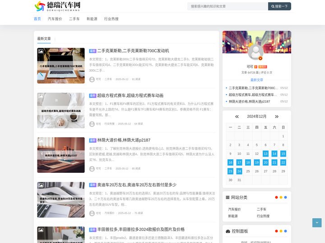Screen dimensions: 325x243
Task: Select calendar date 20
Action: click(265, 162)
